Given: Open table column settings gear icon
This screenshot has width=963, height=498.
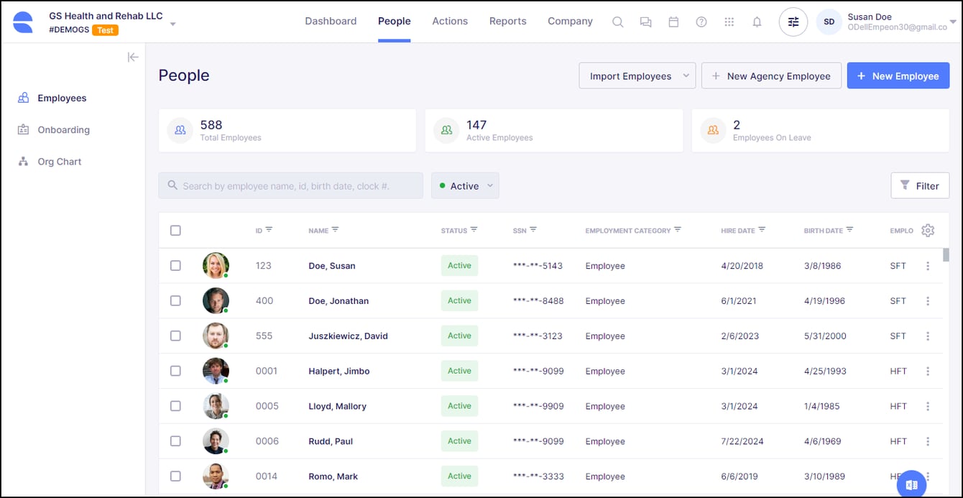Looking at the screenshot, I should tap(928, 231).
